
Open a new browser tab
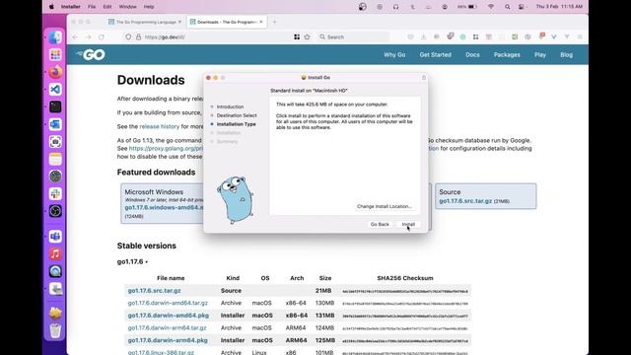274,22
